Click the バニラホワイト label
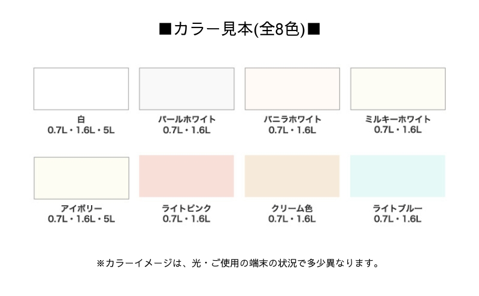 (x=292, y=120)
